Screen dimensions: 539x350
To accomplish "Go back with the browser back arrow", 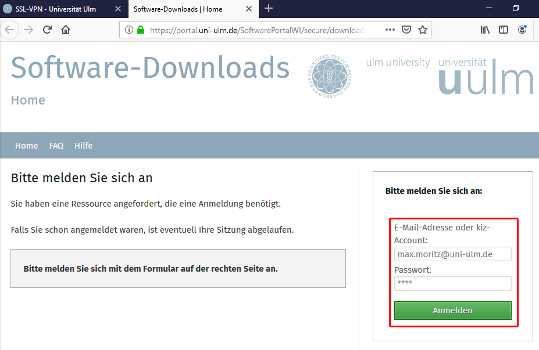I will point(10,30).
